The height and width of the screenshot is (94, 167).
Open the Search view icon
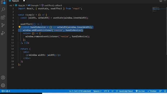[x=3, y=9]
